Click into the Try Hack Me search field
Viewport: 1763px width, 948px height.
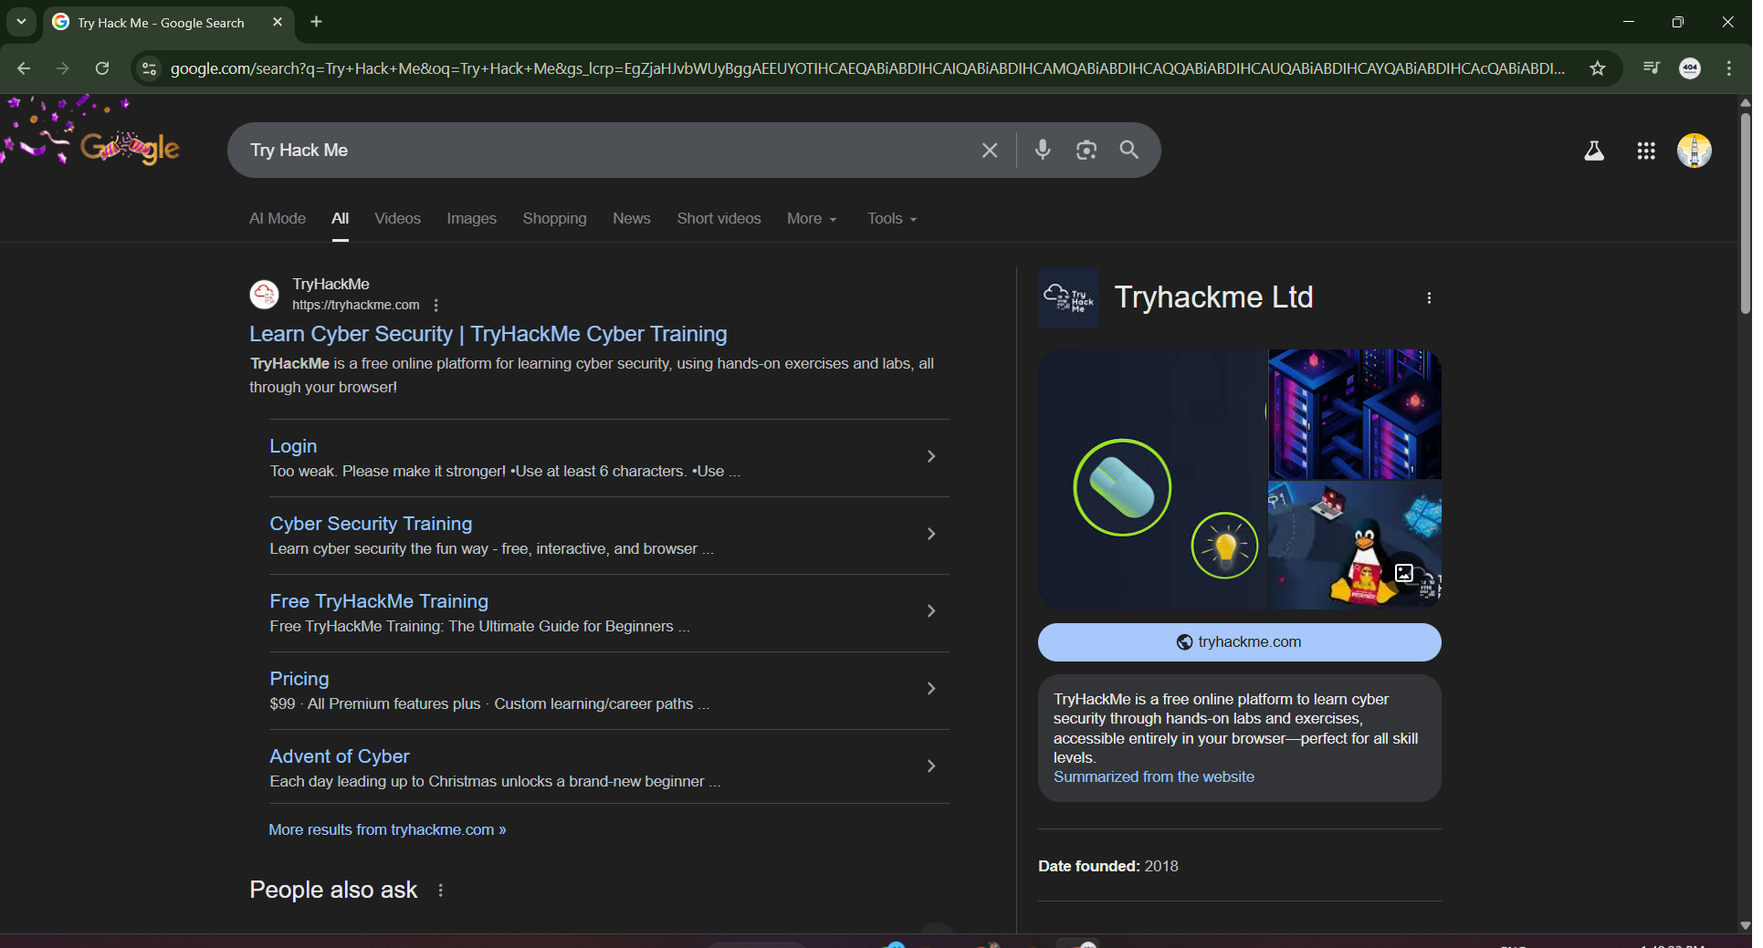(603, 151)
